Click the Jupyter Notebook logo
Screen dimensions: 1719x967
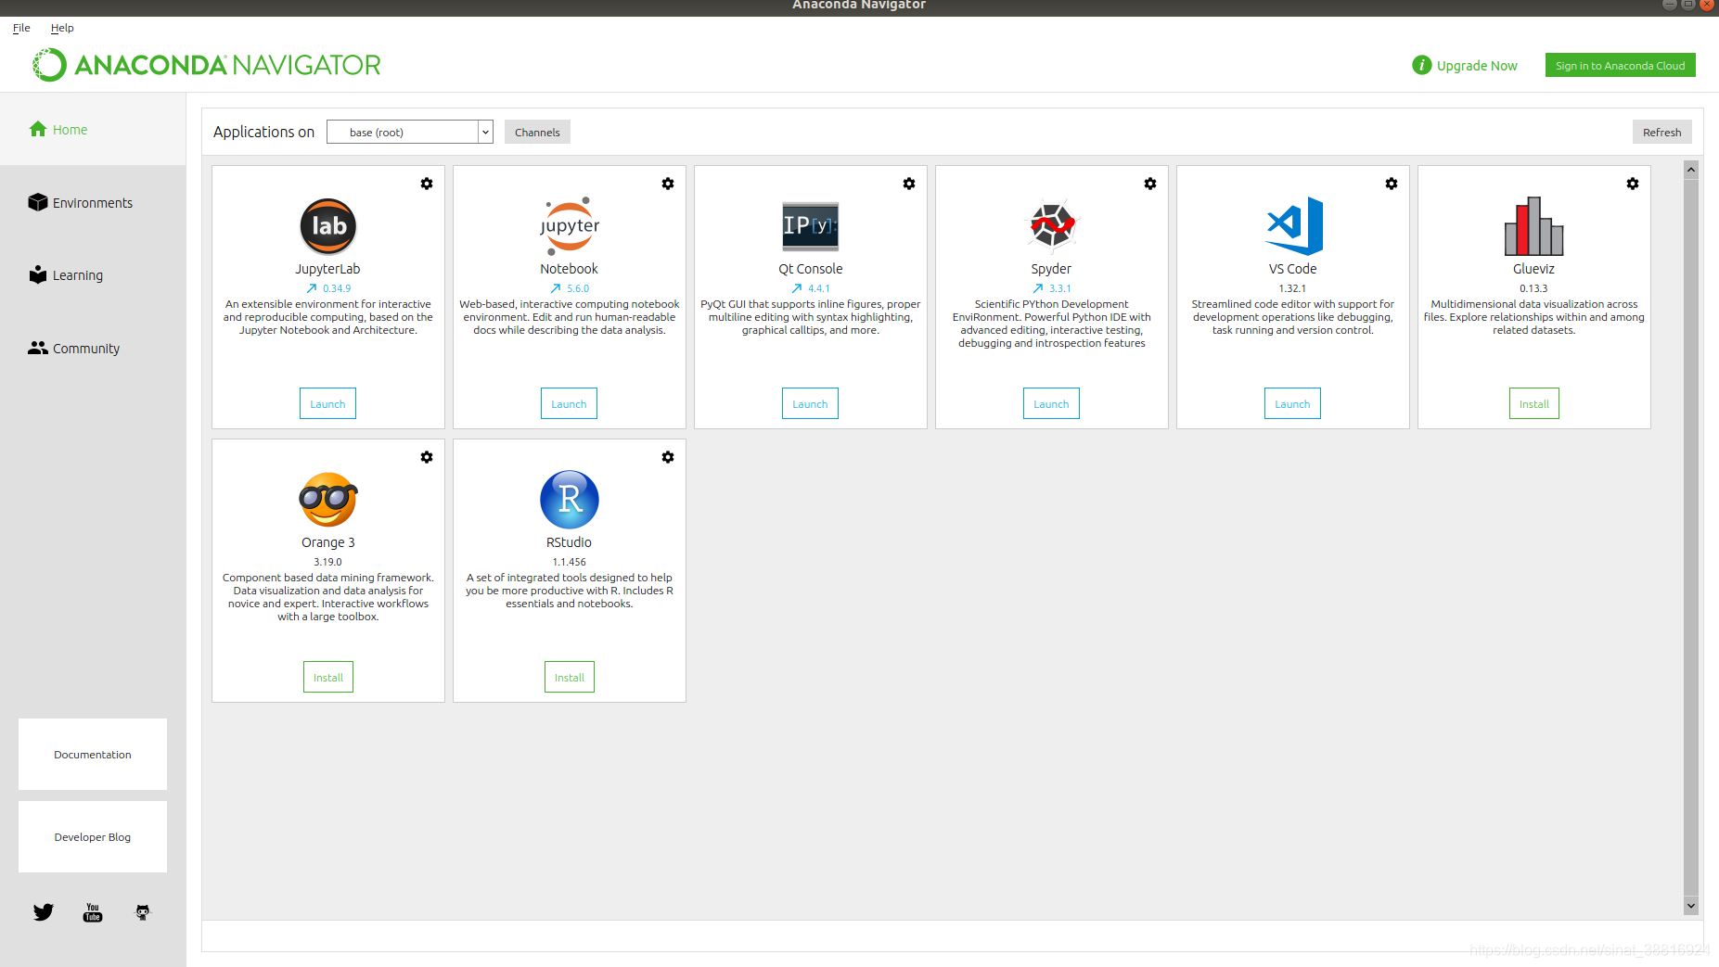pyautogui.click(x=570, y=226)
